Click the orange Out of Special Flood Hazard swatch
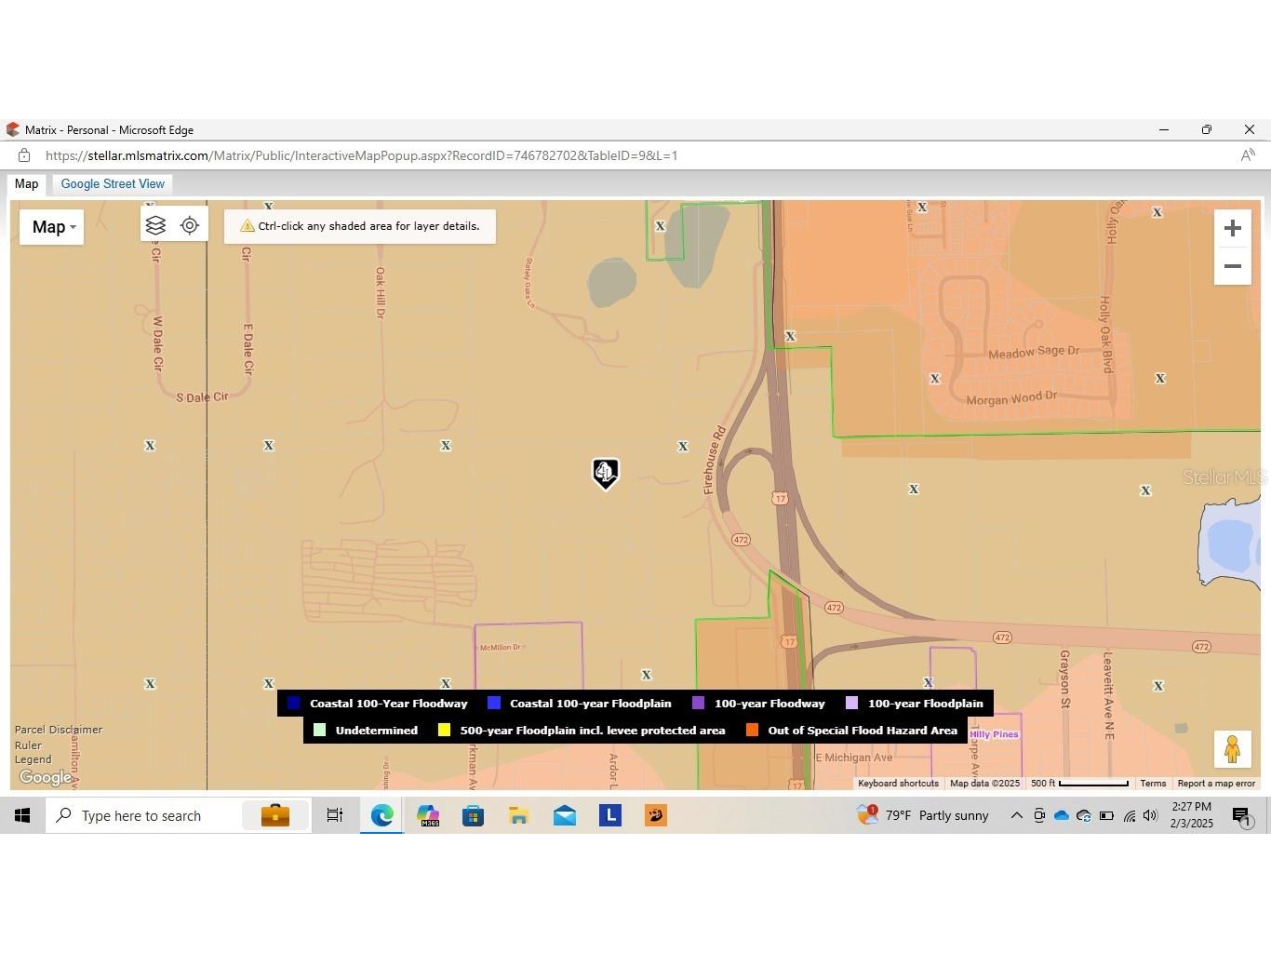This screenshot has height=953, width=1271. click(x=752, y=731)
